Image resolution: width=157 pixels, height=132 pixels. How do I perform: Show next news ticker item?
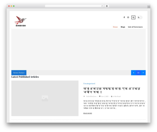(143, 73)
